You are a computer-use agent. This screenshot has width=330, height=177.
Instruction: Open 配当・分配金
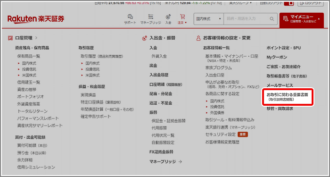[161, 94]
